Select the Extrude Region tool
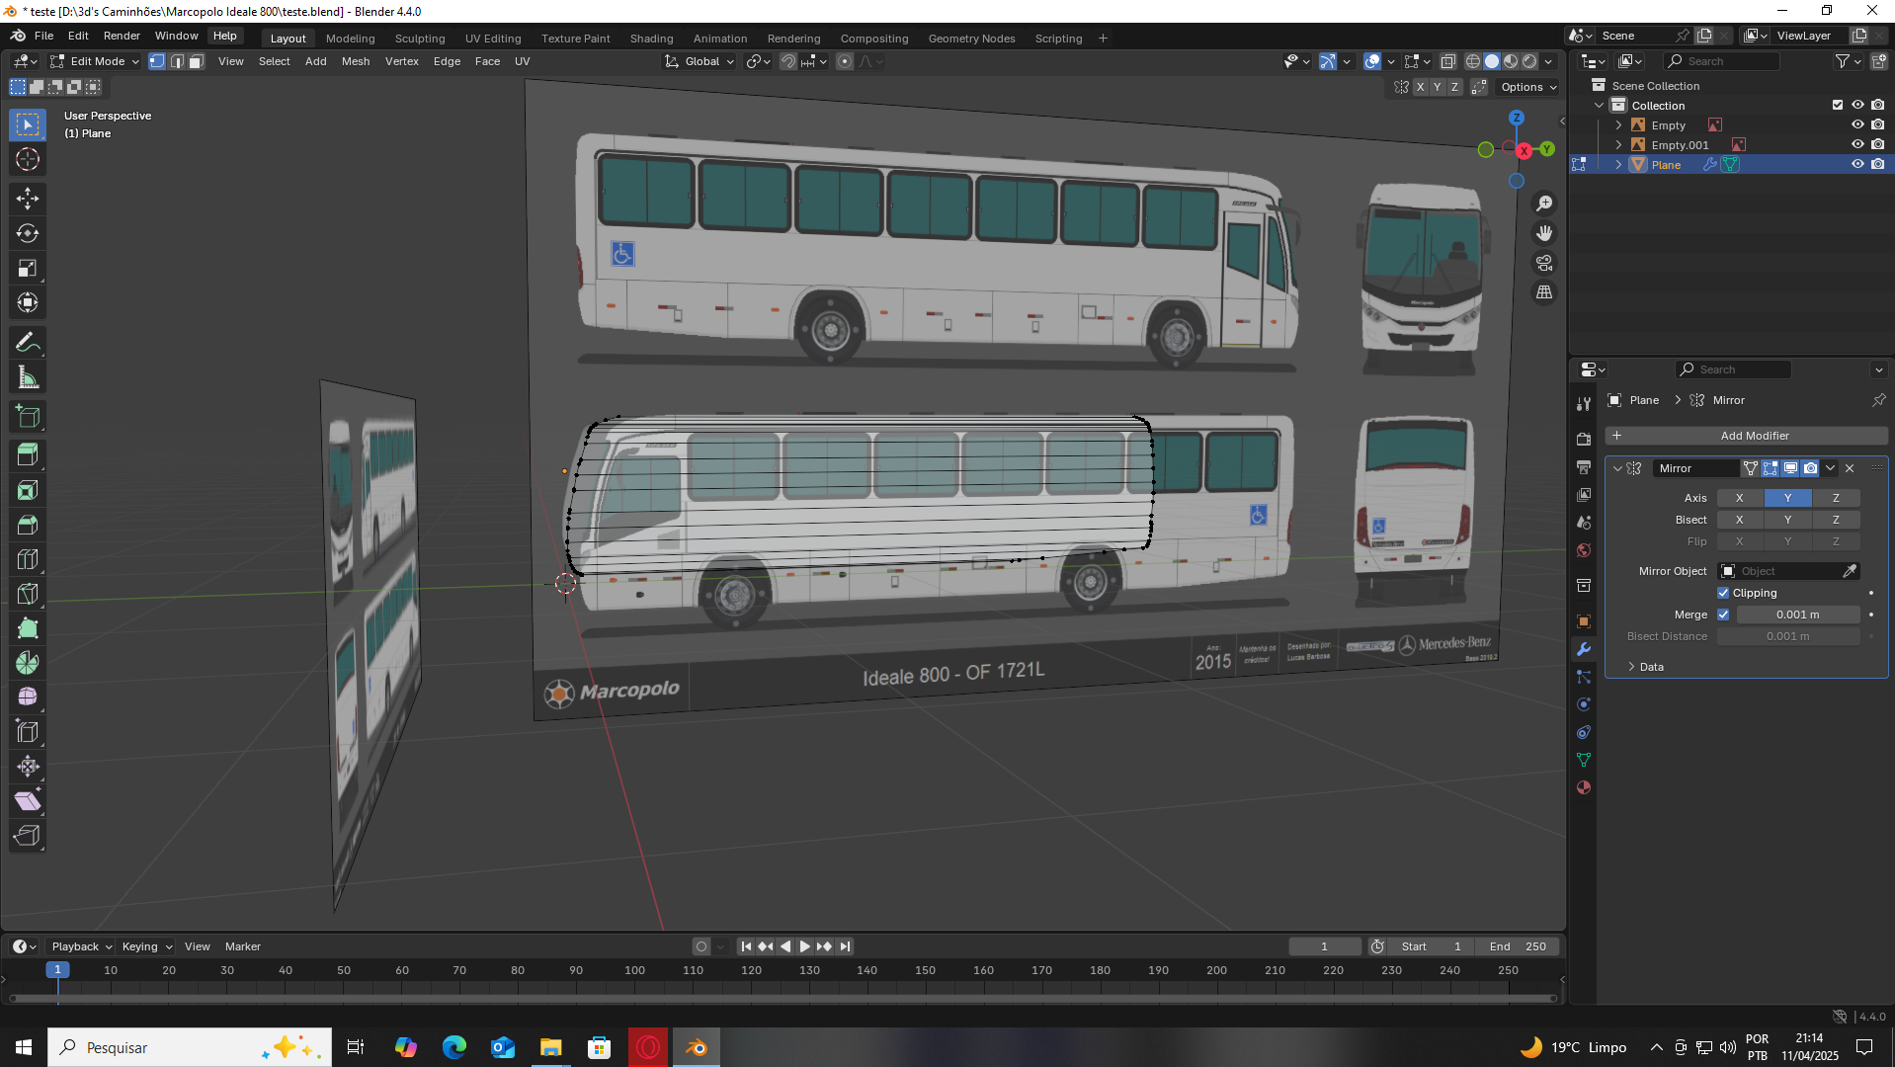This screenshot has width=1895, height=1067. click(x=28, y=455)
